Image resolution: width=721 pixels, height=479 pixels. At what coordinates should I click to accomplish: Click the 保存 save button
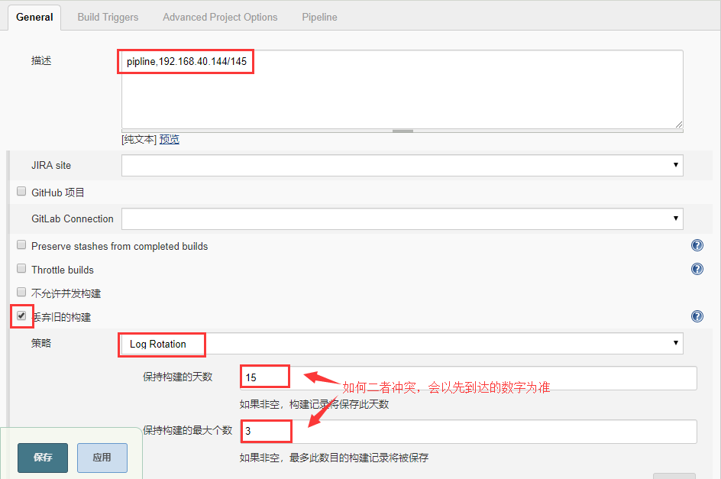[x=43, y=458]
